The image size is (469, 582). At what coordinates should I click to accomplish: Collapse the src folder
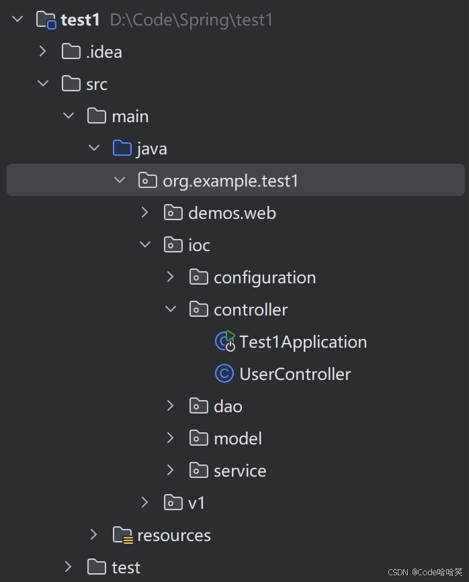43,84
